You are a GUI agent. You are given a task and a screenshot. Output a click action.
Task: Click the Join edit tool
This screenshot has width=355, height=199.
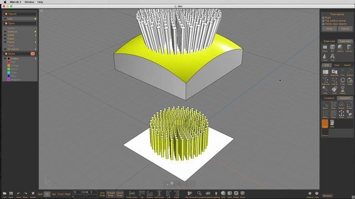(x=326, y=72)
